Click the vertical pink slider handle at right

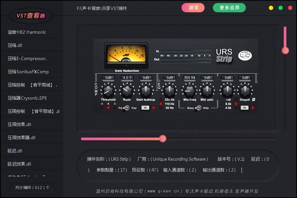[285, 50]
